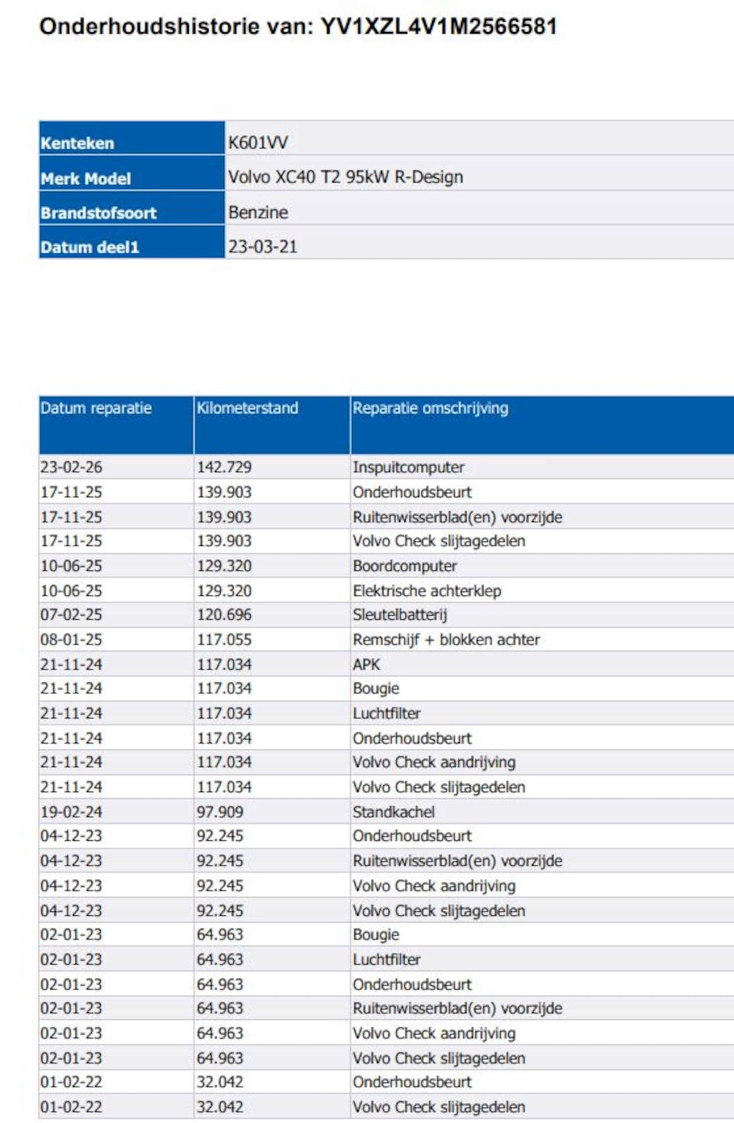Select Onderhoudsbeurt at 92.245 km
The height and width of the screenshot is (1123, 734).
tap(412, 836)
